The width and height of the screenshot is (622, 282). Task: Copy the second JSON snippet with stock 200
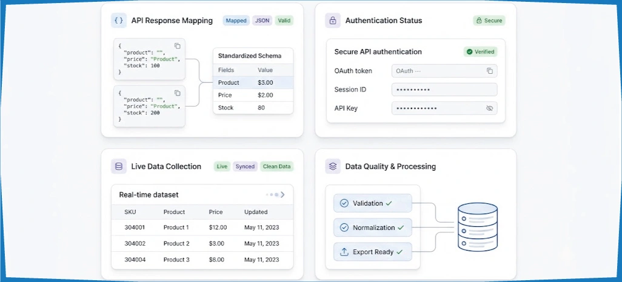(x=177, y=93)
